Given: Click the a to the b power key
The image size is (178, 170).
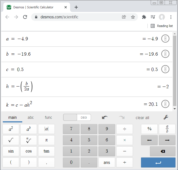Looking at the screenshot, I should point(29,129).
